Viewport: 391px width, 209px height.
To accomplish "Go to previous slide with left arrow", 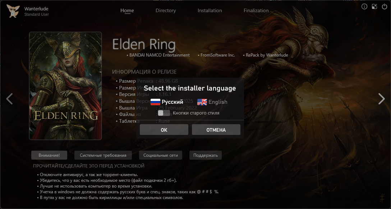I will coord(9,99).
